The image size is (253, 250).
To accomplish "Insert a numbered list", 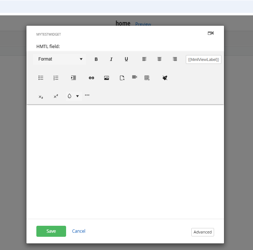I will [x=56, y=78].
